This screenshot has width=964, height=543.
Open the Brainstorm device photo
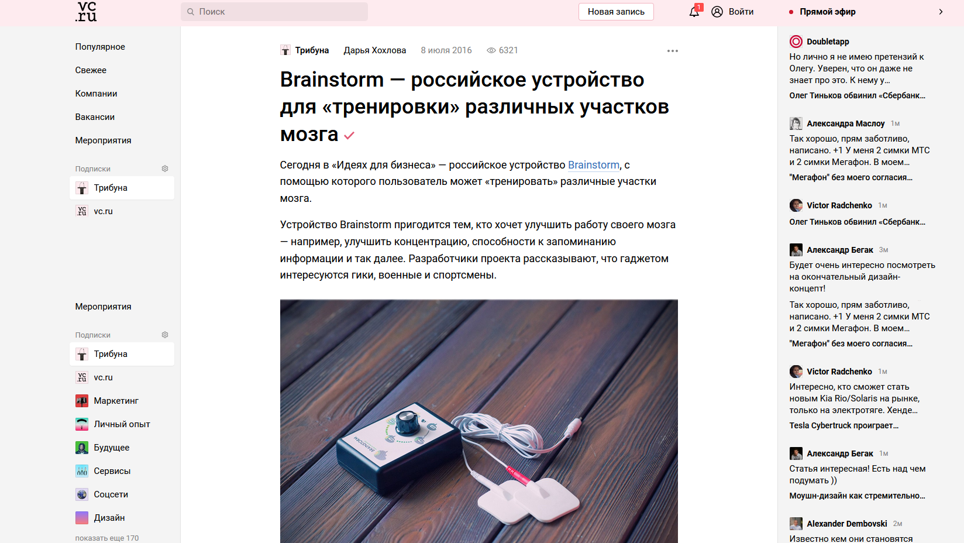click(x=479, y=421)
